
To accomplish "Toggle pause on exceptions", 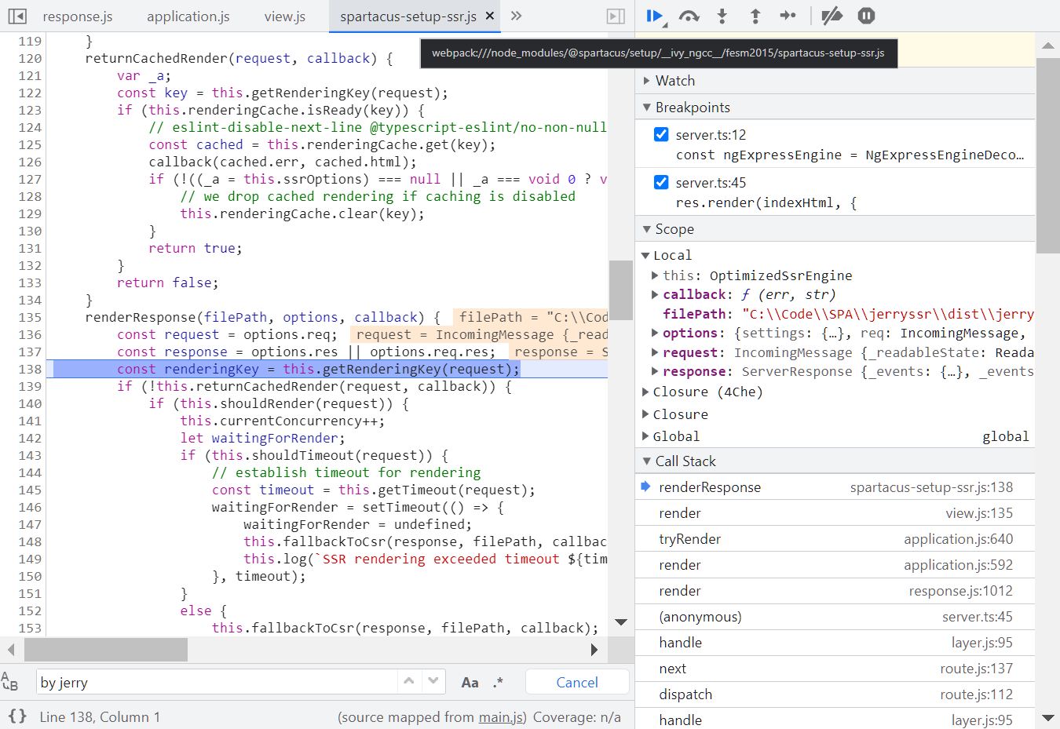I will pos(866,16).
